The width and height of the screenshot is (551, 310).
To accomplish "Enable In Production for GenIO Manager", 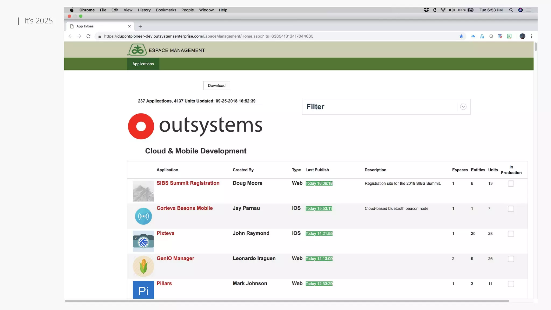I will pyautogui.click(x=511, y=259).
